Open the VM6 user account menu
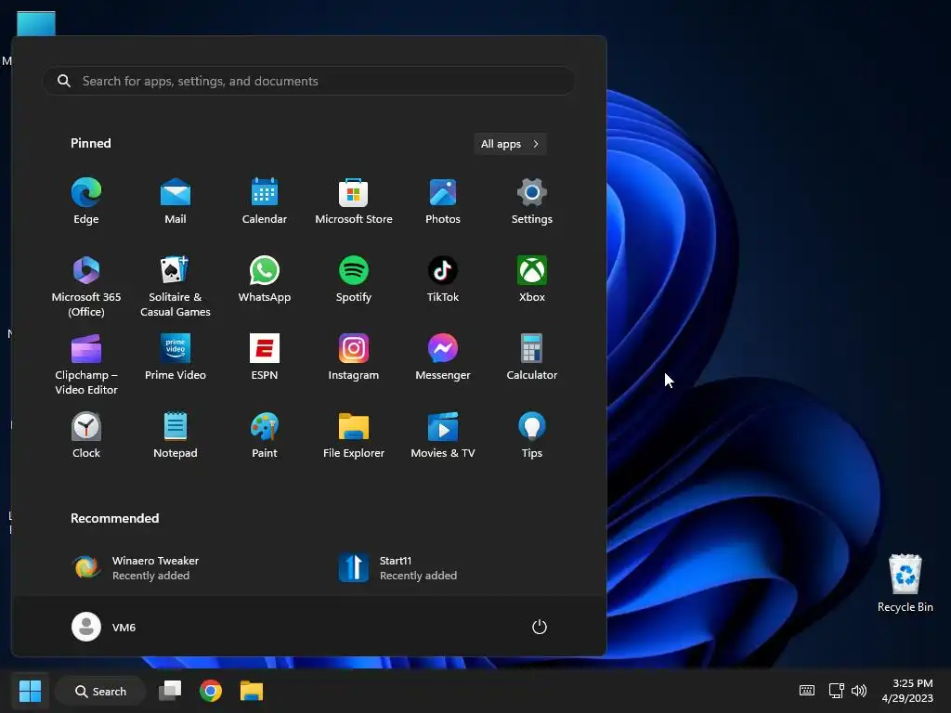The height and width of the screenshot is (713, 951). (104, 627)
